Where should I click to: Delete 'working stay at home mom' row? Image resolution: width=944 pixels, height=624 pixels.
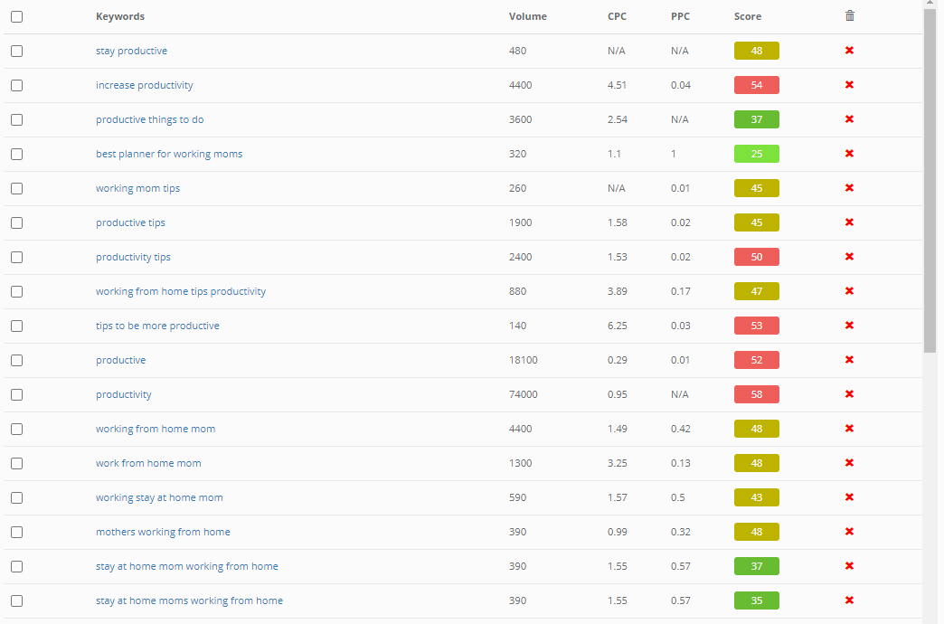[x=849, y=496]
